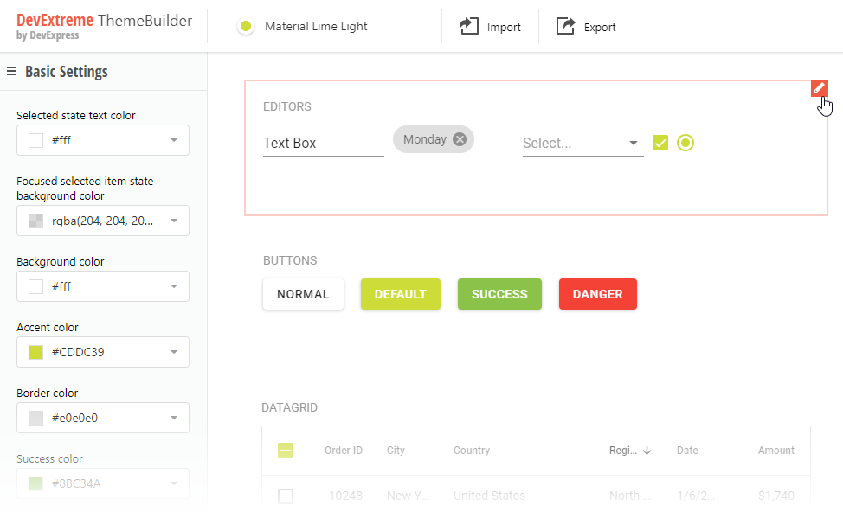Click the SUCCESS button

499,294
